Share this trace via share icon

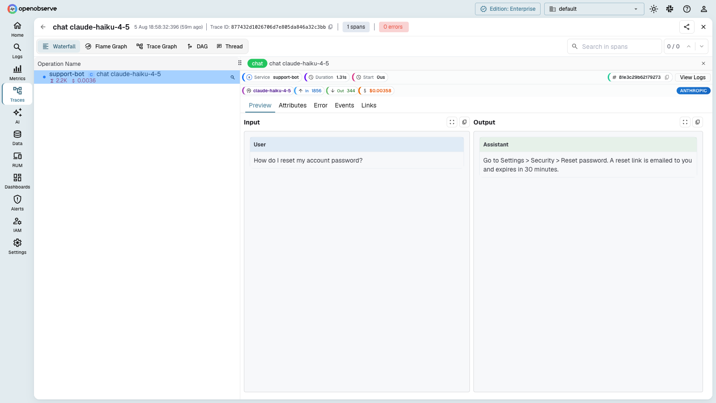686,27
